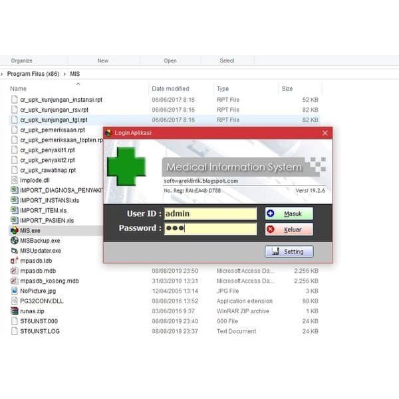Click the Application extension type cell
399x399 pixels.
pyautogui.click(x=245, y=301)
